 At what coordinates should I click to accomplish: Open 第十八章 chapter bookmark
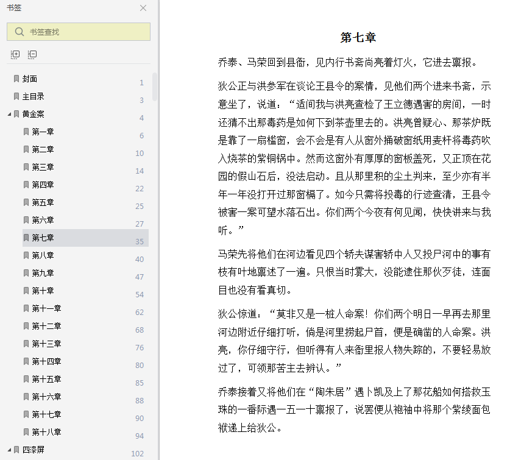click(46, 432)
